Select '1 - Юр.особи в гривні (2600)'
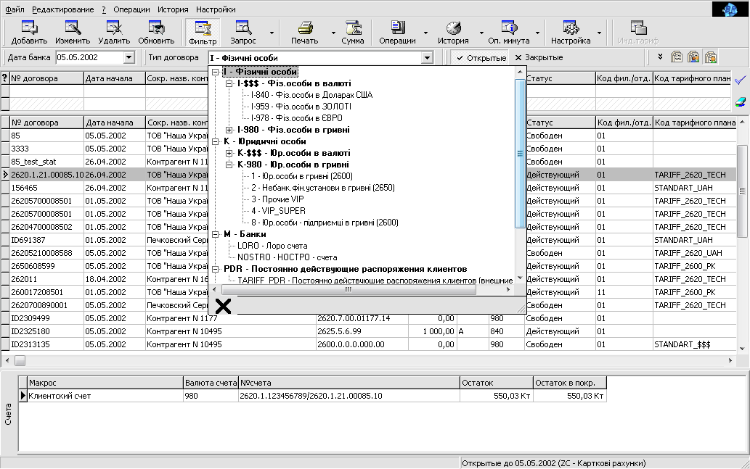 (x=302, y=176)
